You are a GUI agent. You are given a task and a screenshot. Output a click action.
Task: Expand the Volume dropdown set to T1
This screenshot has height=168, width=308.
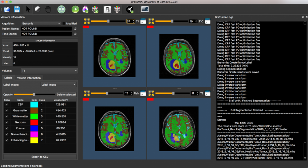coord(49,71)
